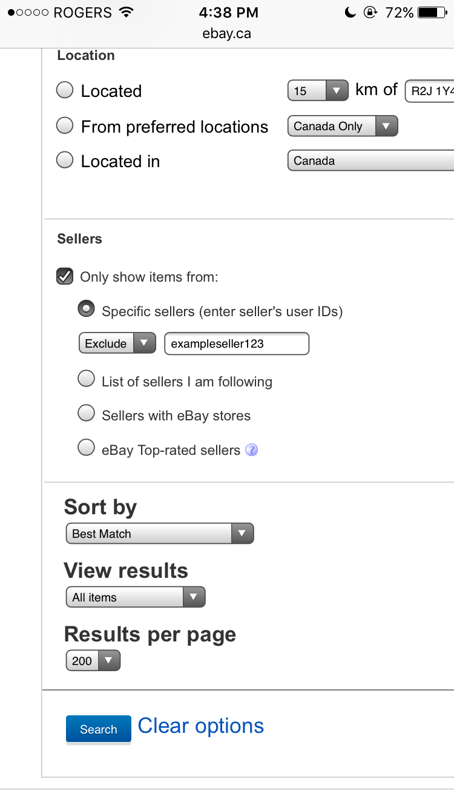Viewport: 454px width, 808px height.
Task: Click the blue Search button
Action: tap(99, 729)
